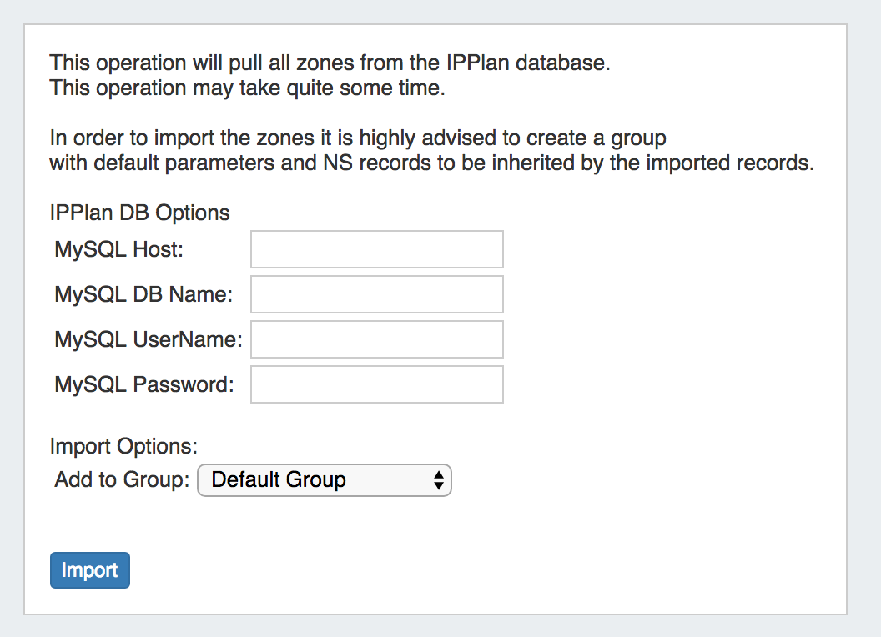
Task: Click the "IPPlan DB Options" heading
Action: point(139,213)
